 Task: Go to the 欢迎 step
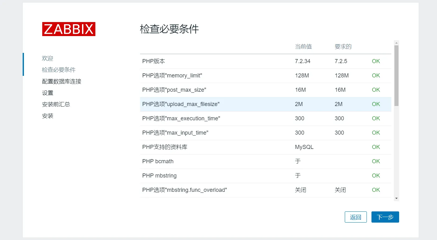coord(48,58)
